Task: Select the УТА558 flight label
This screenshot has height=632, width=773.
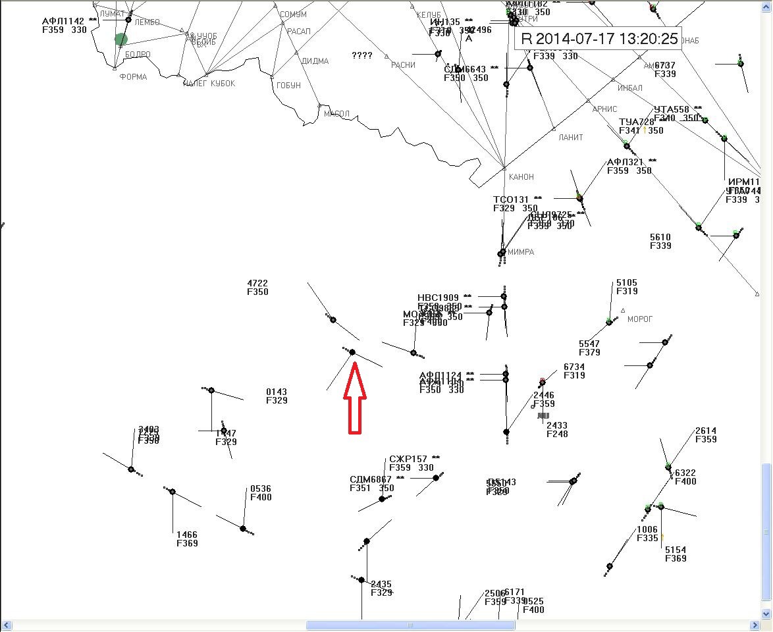Action: coord(678,113)
